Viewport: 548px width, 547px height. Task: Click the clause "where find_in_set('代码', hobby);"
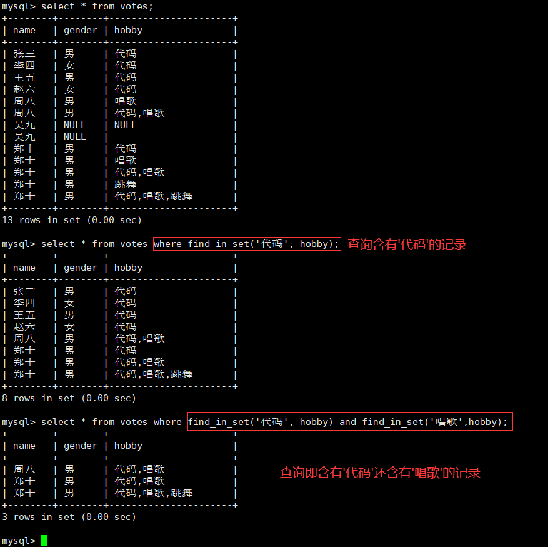tap(247, 244)
